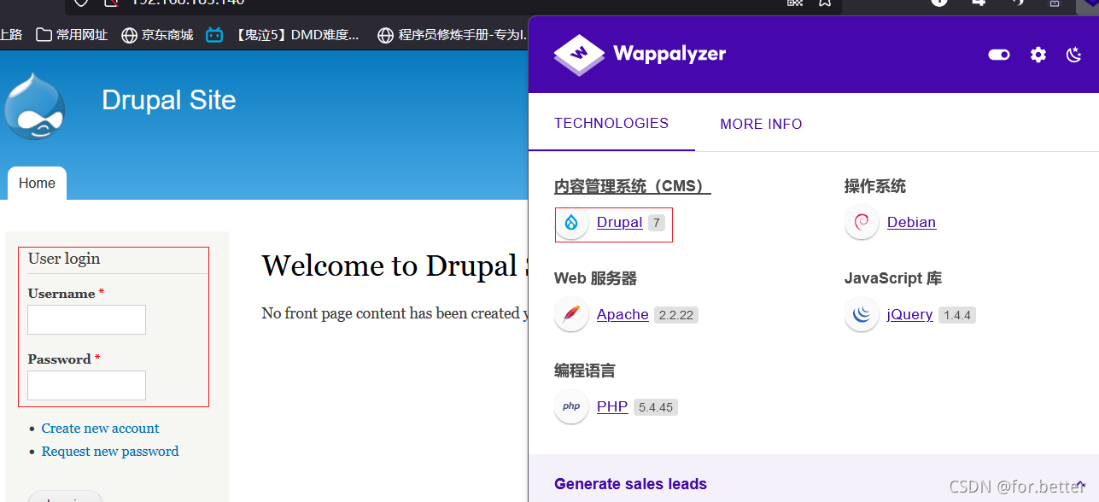Click the User login heading
This screenshot has width=1099, height=502.
coord(64,259)
